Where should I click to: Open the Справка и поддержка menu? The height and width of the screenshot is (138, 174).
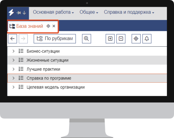pos(129,12)
